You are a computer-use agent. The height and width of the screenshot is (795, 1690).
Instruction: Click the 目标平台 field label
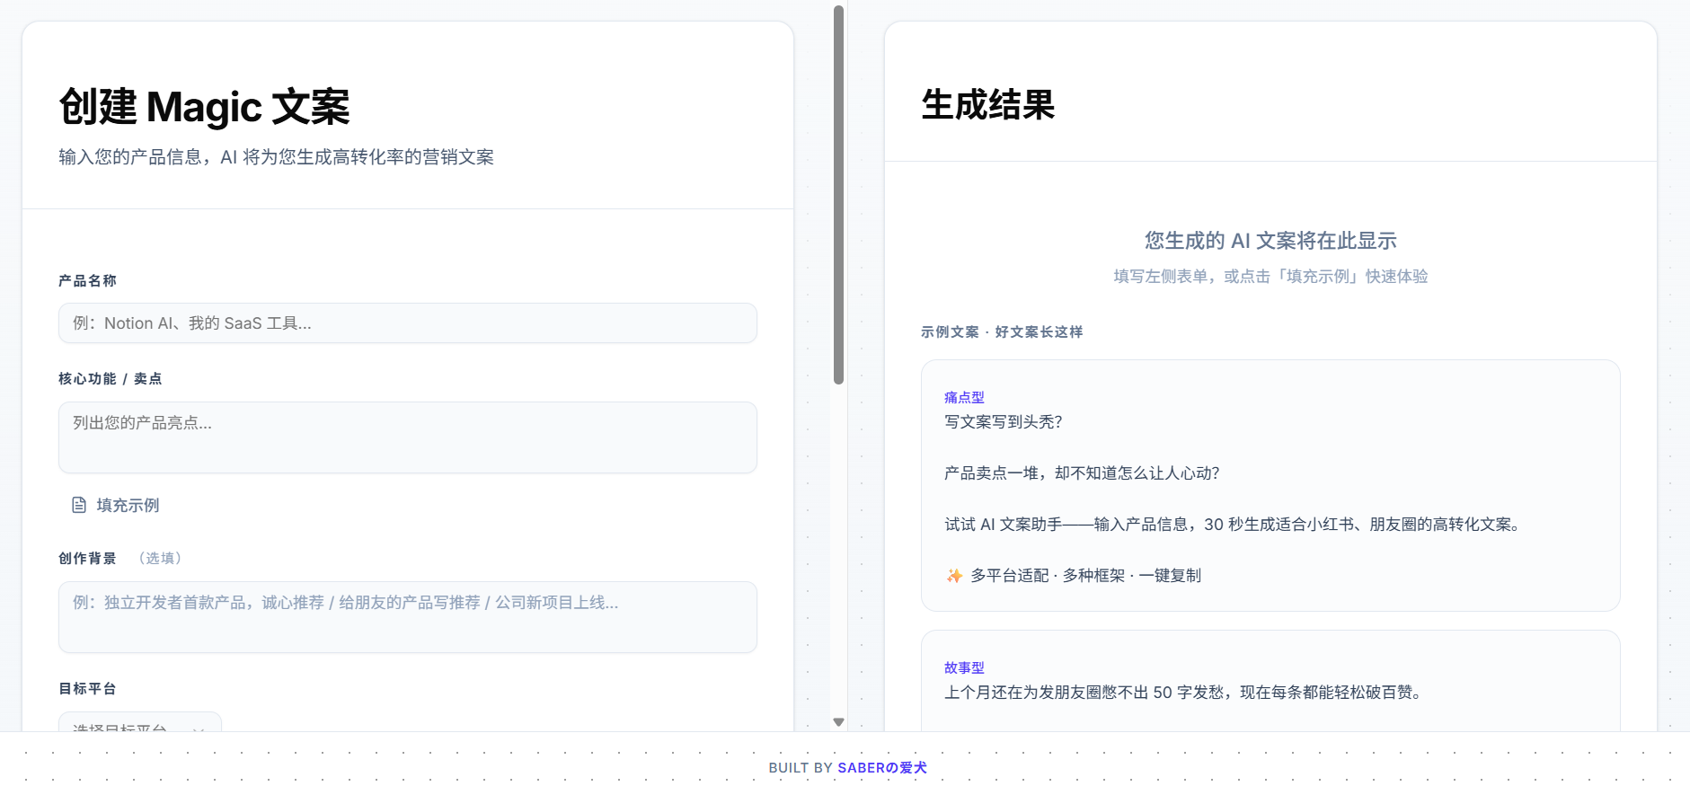87,688
